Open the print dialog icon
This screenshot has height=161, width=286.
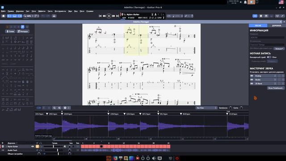pyautogui.click(x=54, y=16)
